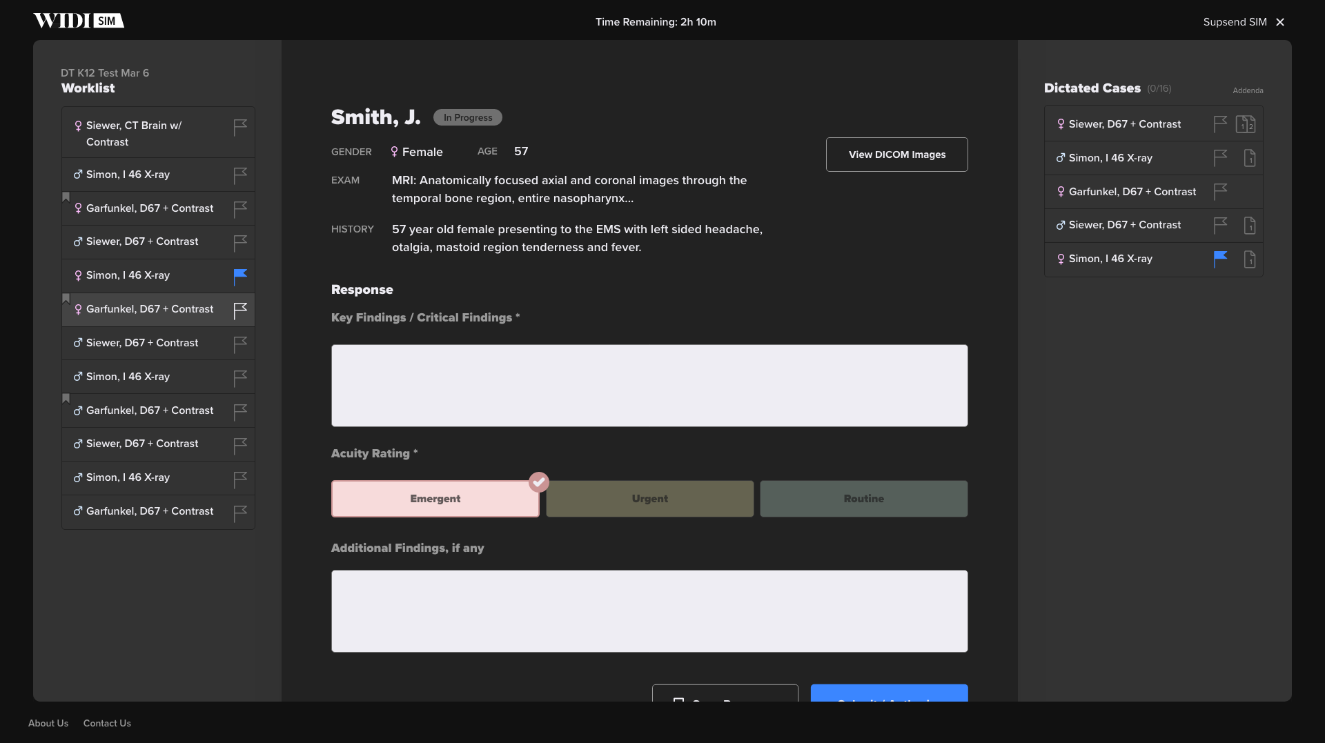Click flag icon on selected Garfunkel worklist row

(x=239, y=310)
